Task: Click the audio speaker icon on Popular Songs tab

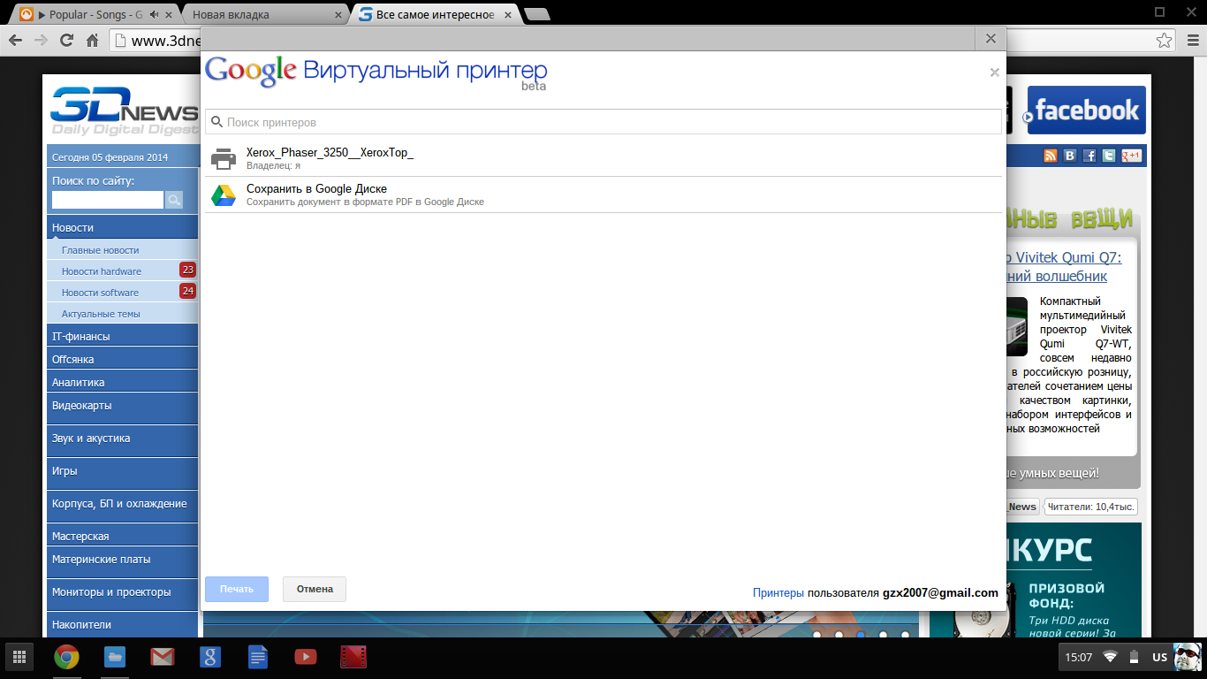Action: pos(156,14)
